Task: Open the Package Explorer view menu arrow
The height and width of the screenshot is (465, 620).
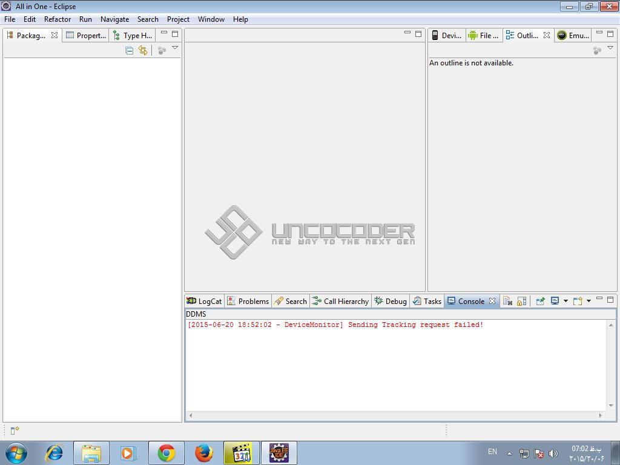Action: point(175,48)
